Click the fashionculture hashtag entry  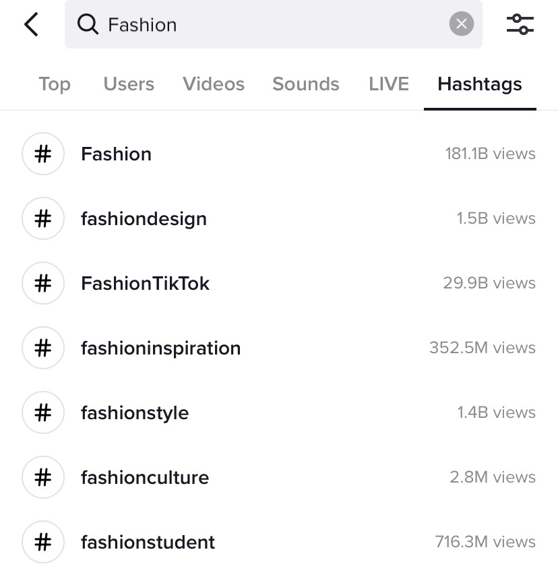[145, 477]
